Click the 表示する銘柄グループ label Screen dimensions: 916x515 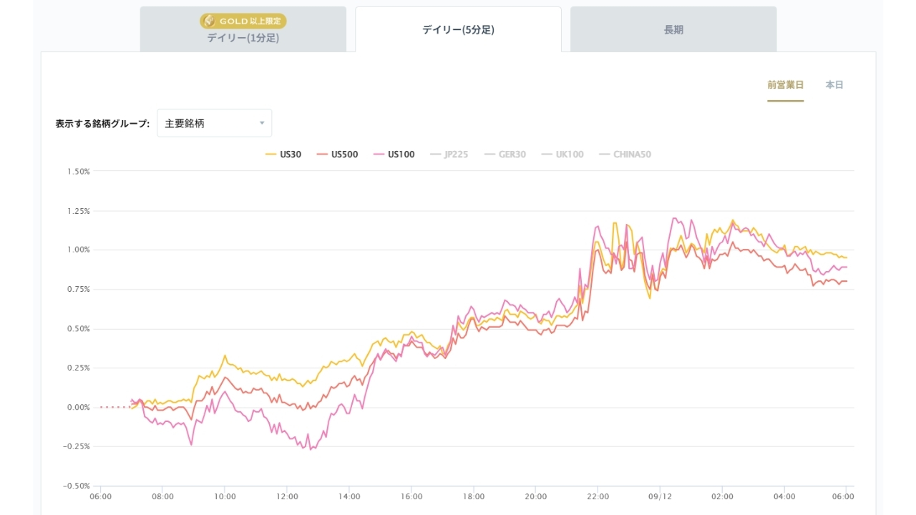(x=102, y=124)
